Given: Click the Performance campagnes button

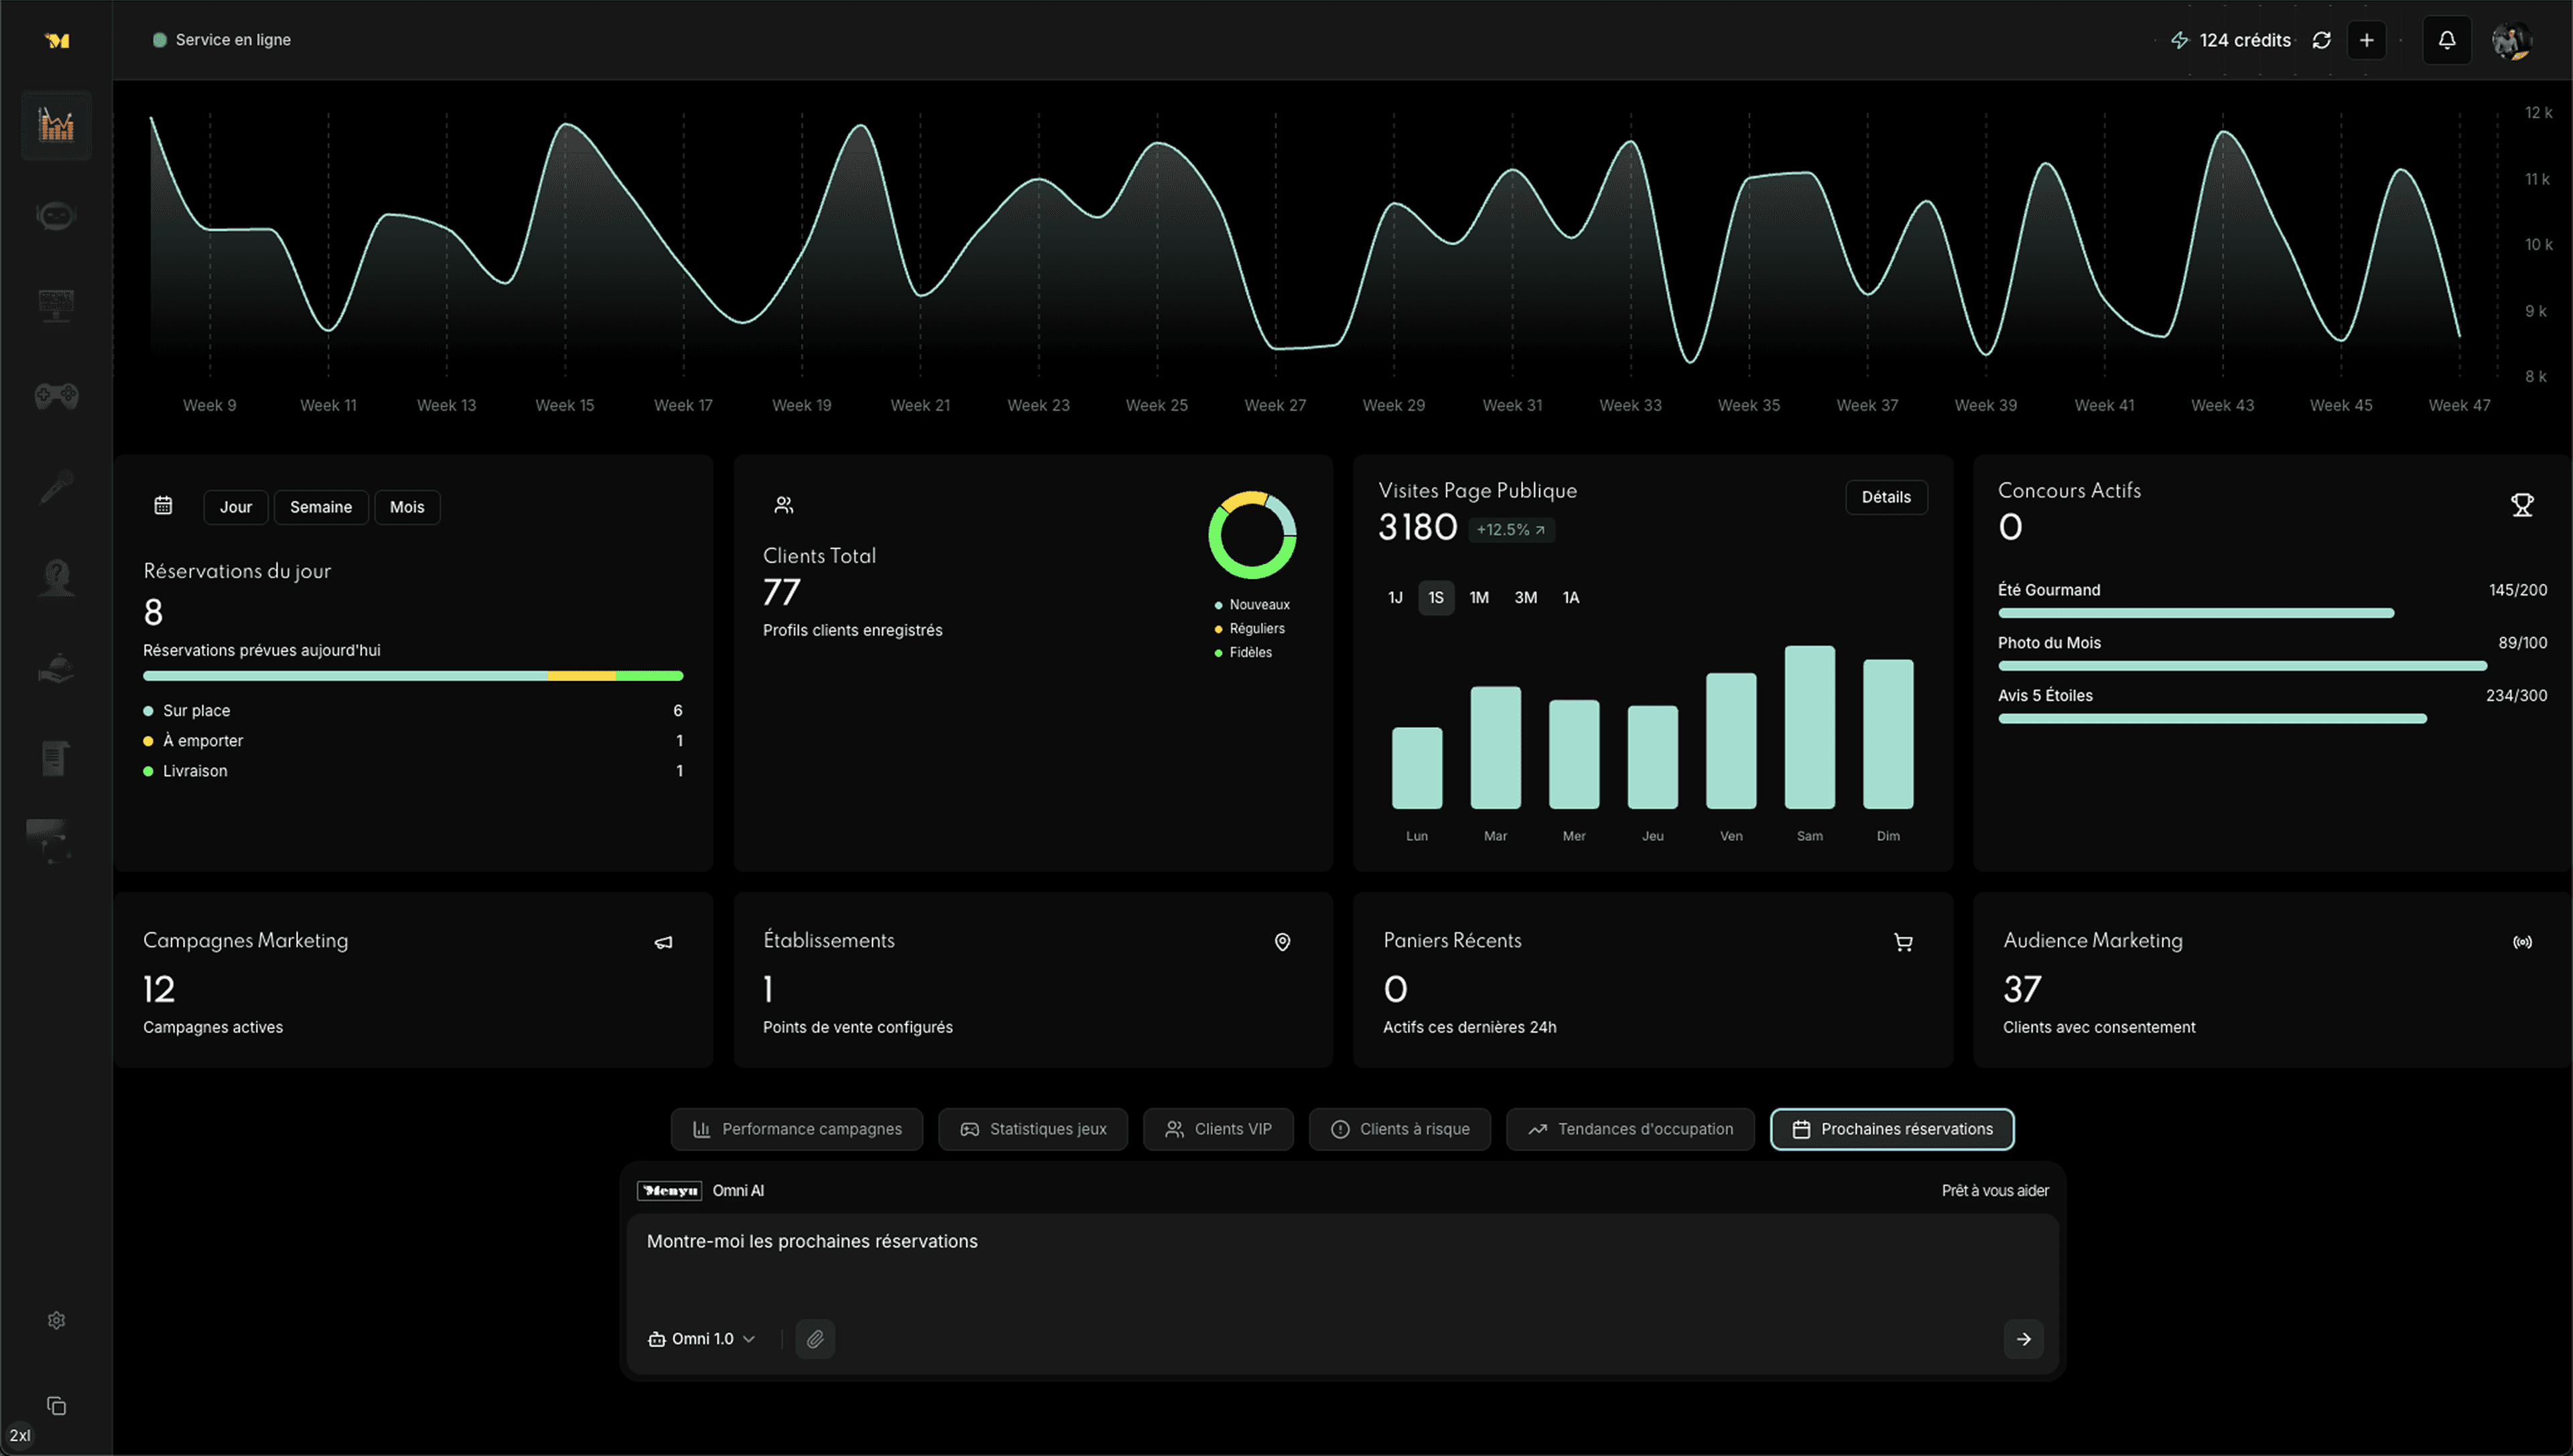Looking at the screenshot, I should coord(797,1129).
